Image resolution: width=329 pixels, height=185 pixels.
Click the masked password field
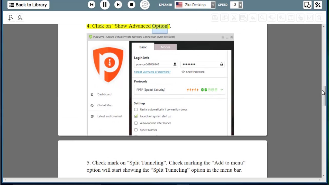(x=203, y=64)
